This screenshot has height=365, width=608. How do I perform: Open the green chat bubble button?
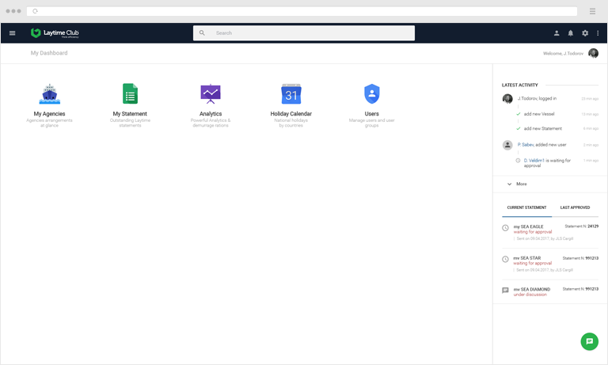pos(589,341)
